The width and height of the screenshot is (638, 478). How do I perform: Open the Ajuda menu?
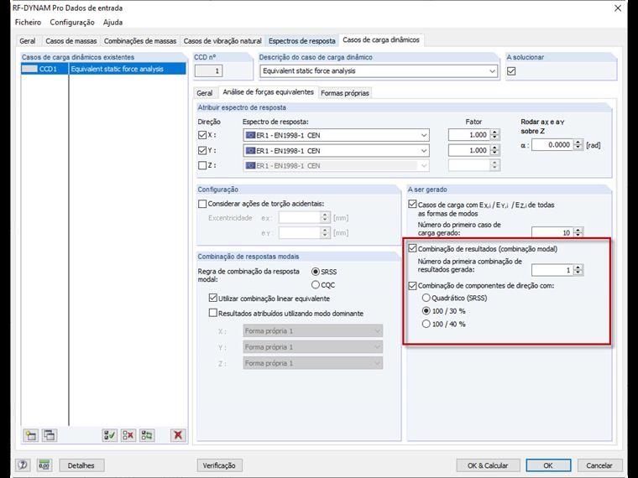(x=112, y=23)
